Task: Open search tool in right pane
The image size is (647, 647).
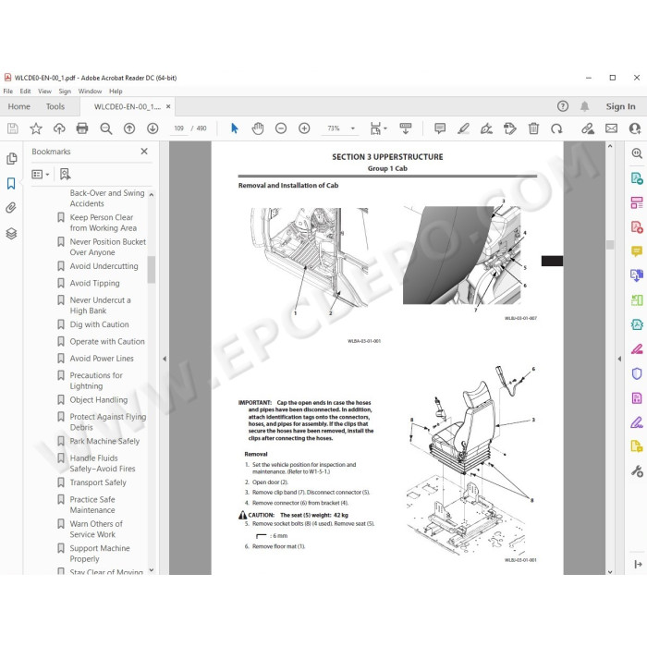Action: click(x=637, y=153)
